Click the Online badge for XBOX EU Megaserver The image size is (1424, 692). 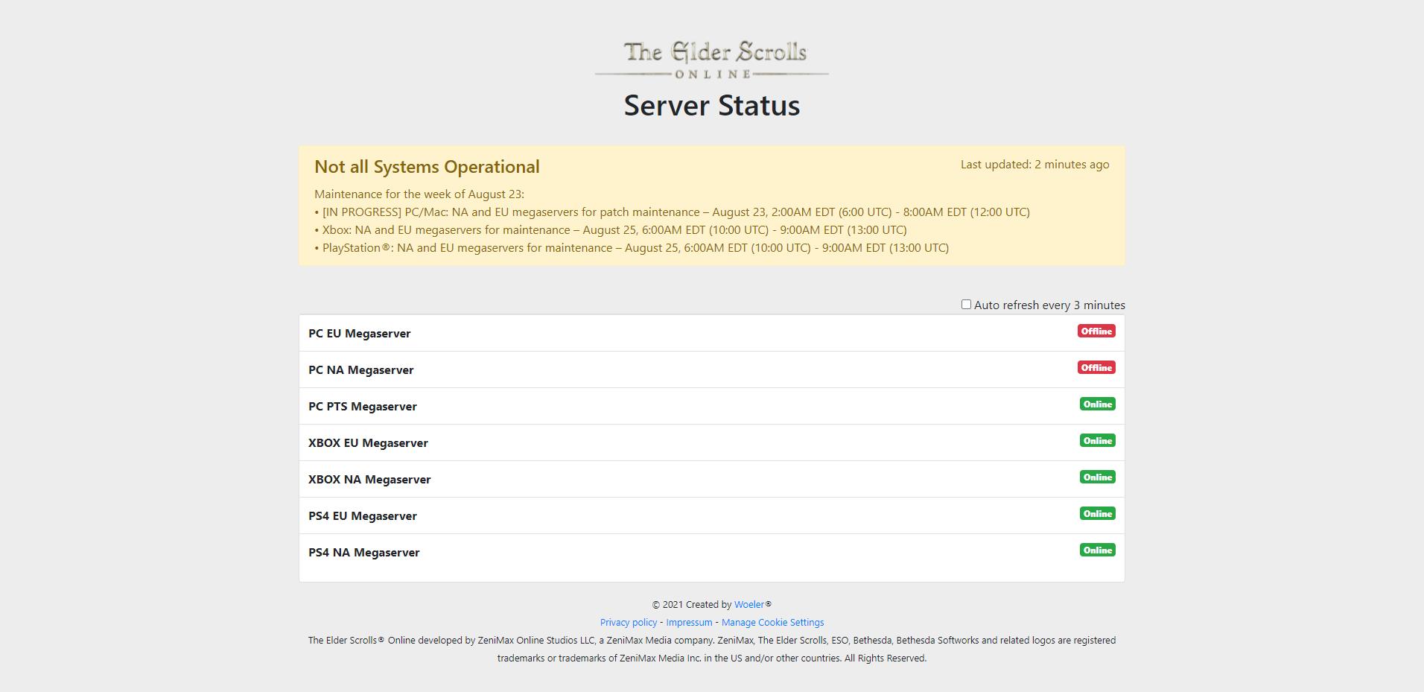tap(1098, 440)
